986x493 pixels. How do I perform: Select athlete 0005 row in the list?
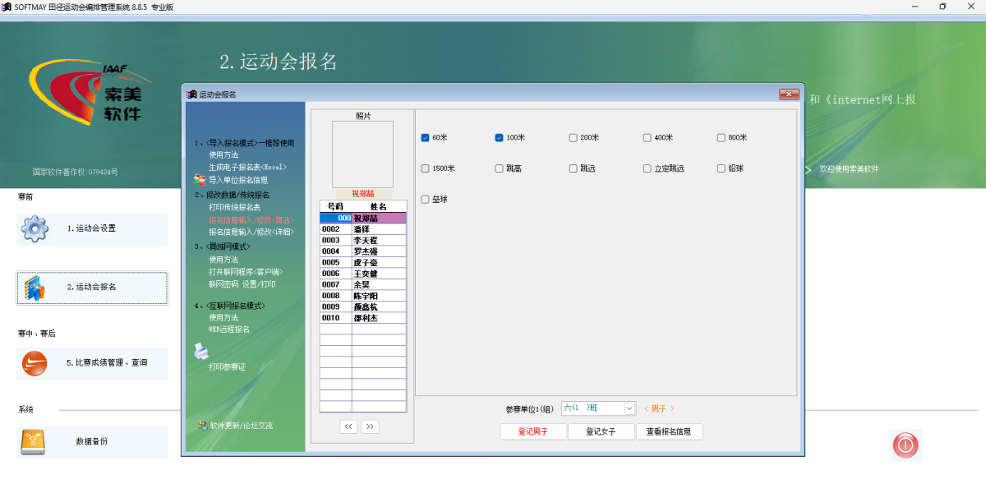[x=362, y=263]
